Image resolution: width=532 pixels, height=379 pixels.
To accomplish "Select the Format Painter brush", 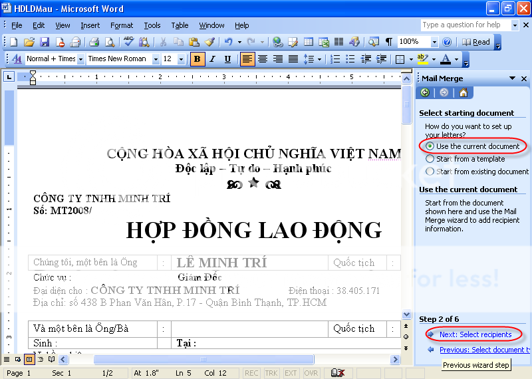I will (x=209, y=42).
